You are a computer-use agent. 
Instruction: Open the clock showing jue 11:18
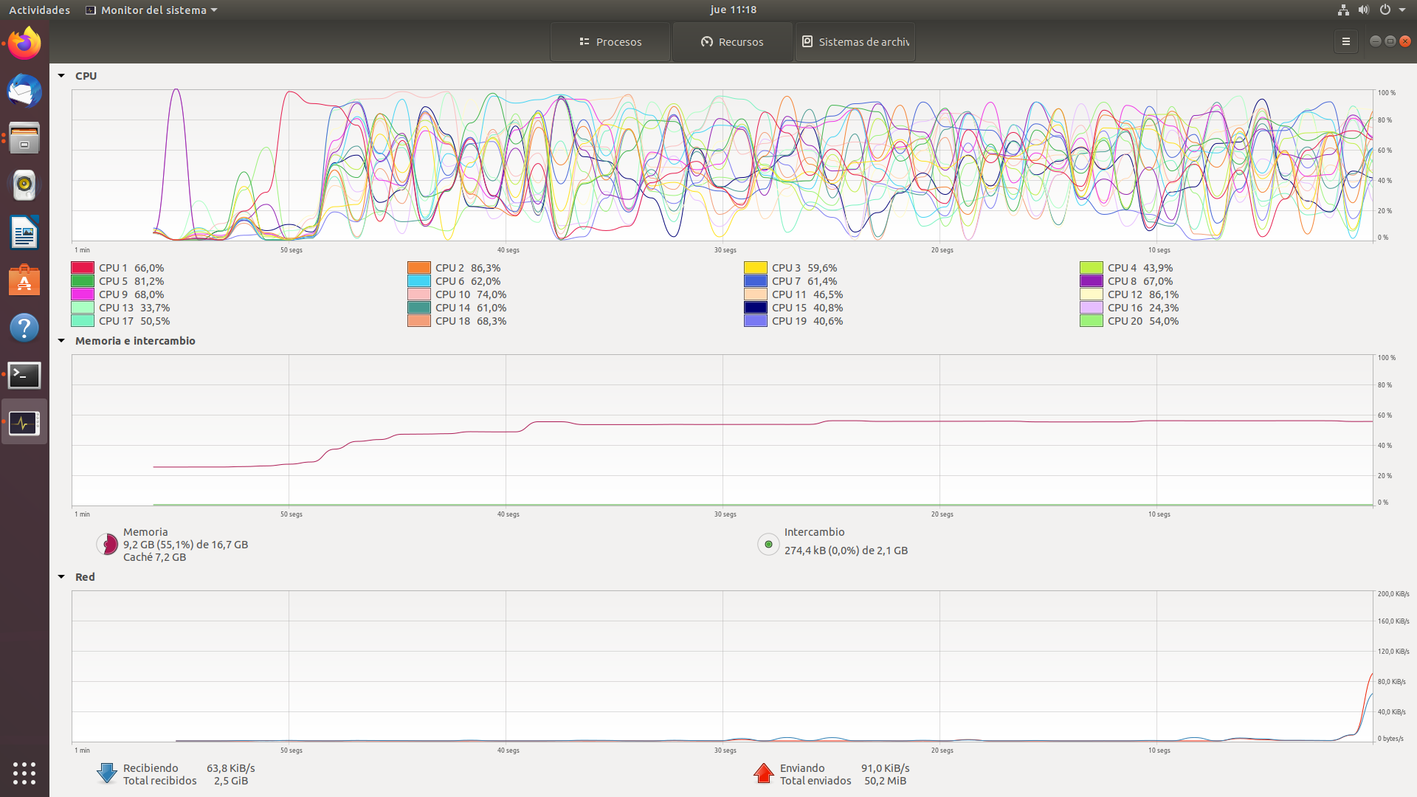coord(733,10)
